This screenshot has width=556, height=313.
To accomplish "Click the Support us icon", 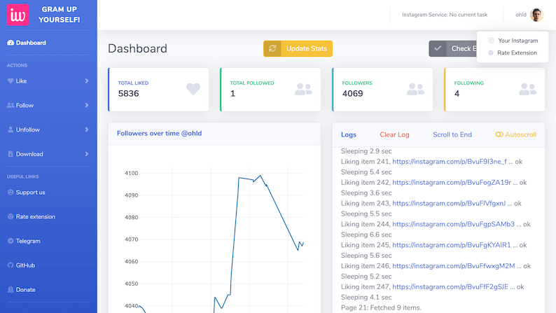I will (11, 192).
